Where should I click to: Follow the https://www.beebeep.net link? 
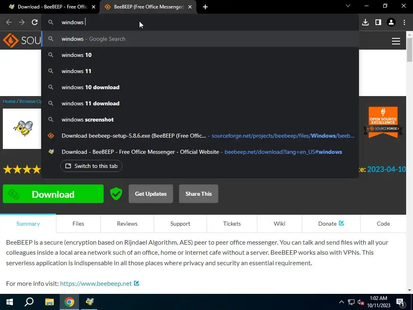96,283
